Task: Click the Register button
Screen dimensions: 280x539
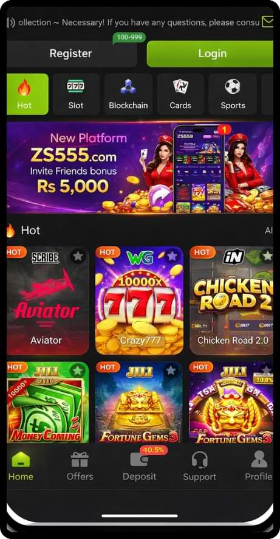Action: point(72,54)
